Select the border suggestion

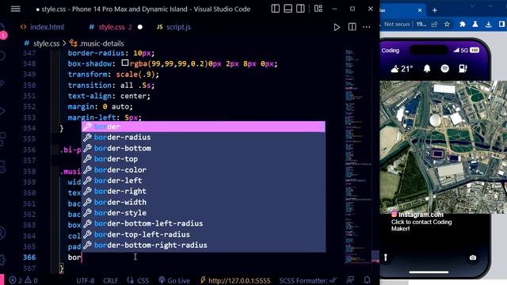point(203,127)
